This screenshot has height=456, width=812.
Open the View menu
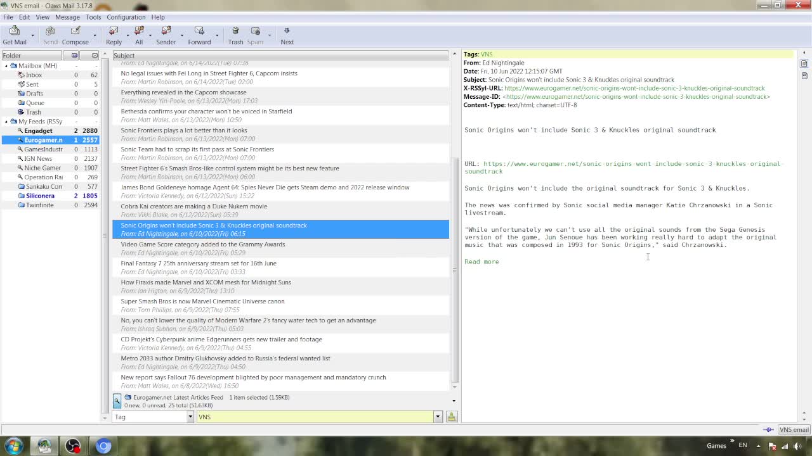pos(43,17)
